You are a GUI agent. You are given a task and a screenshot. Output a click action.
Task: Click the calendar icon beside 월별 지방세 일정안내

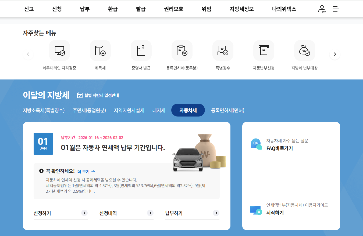click(80, 95)
